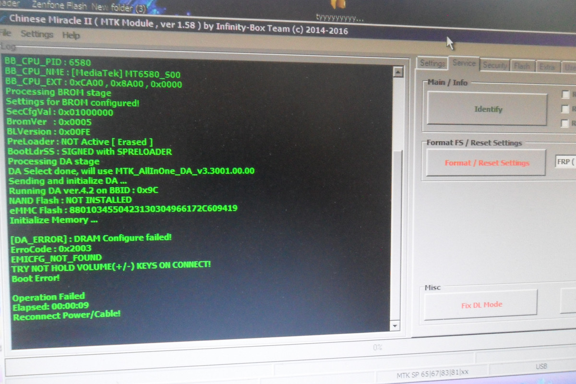Click the TRY NOT HOLD VOLUME KEYS line
This screenshot has height=384, width=576.
tap(111, 267)
